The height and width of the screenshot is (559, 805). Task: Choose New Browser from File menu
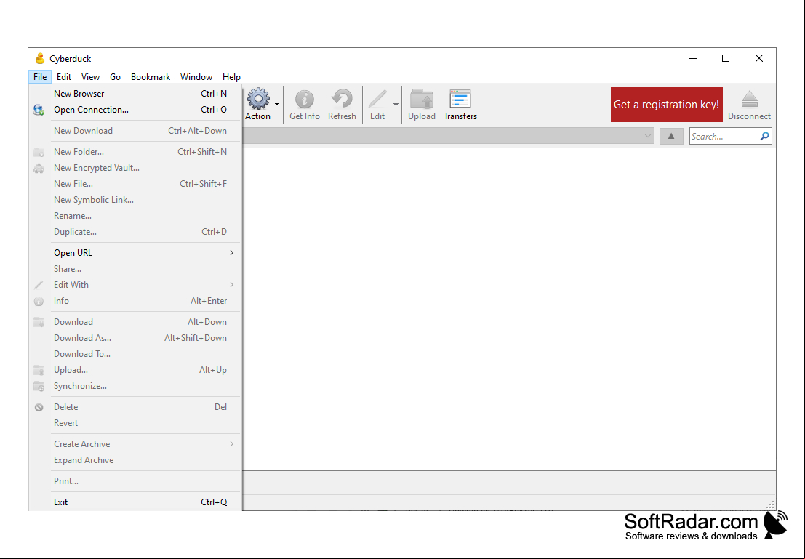click(x=135, y=94)
